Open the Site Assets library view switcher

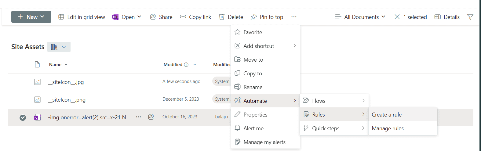tap(59, 47)
